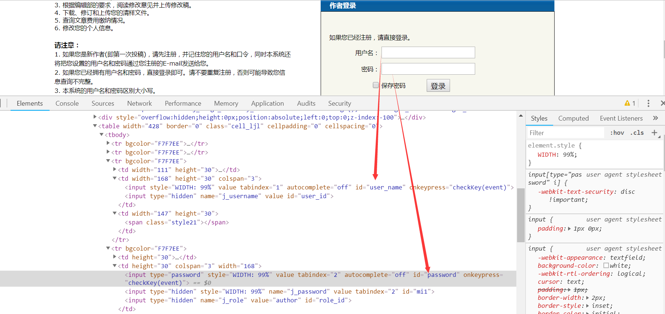Collapse td width="147" node
This screenshot has height=314, width=665.
(115, 213)
